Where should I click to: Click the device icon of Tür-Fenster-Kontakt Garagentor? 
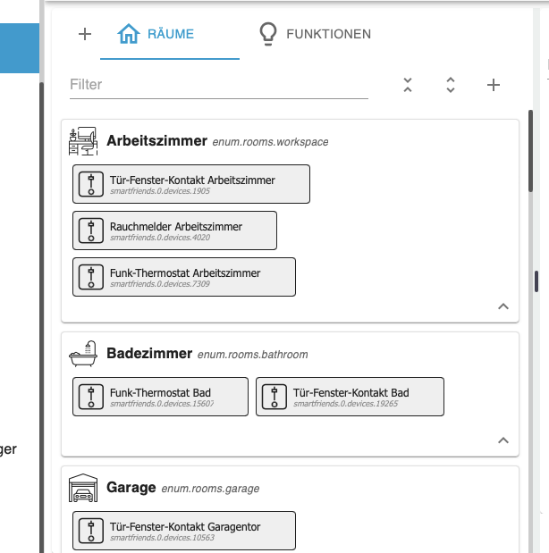tap(91, 531)
